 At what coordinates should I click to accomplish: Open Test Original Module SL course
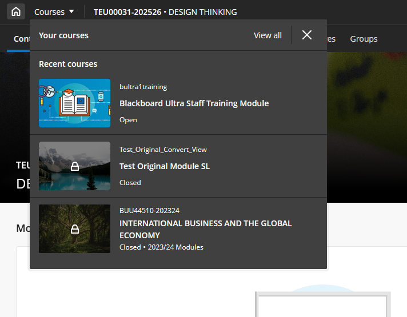[x=165, y=166]
